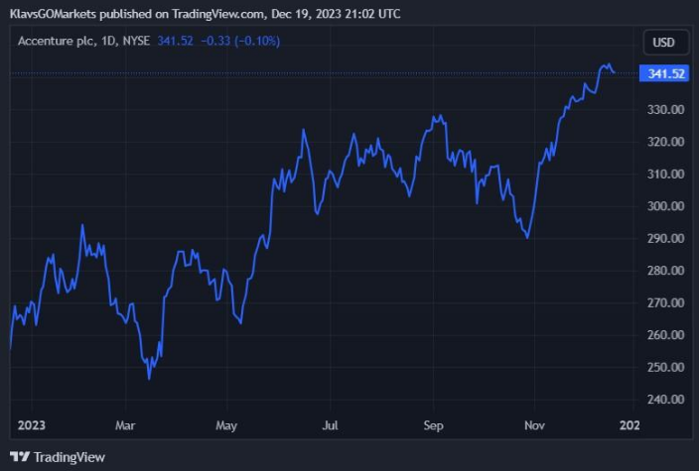Click the 300.00 price axis label
This screenshot has height=471, width=699.
point(665,206)
